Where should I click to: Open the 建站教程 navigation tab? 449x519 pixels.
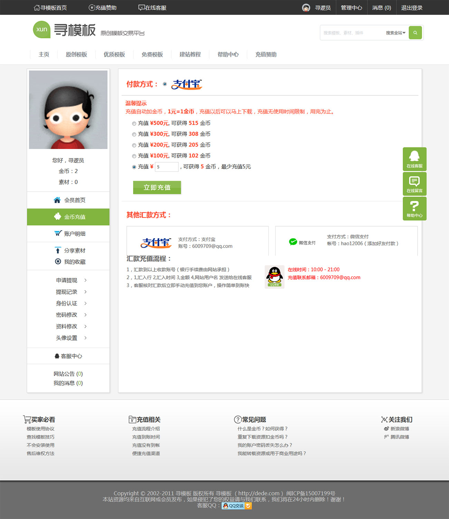point(190,55)
